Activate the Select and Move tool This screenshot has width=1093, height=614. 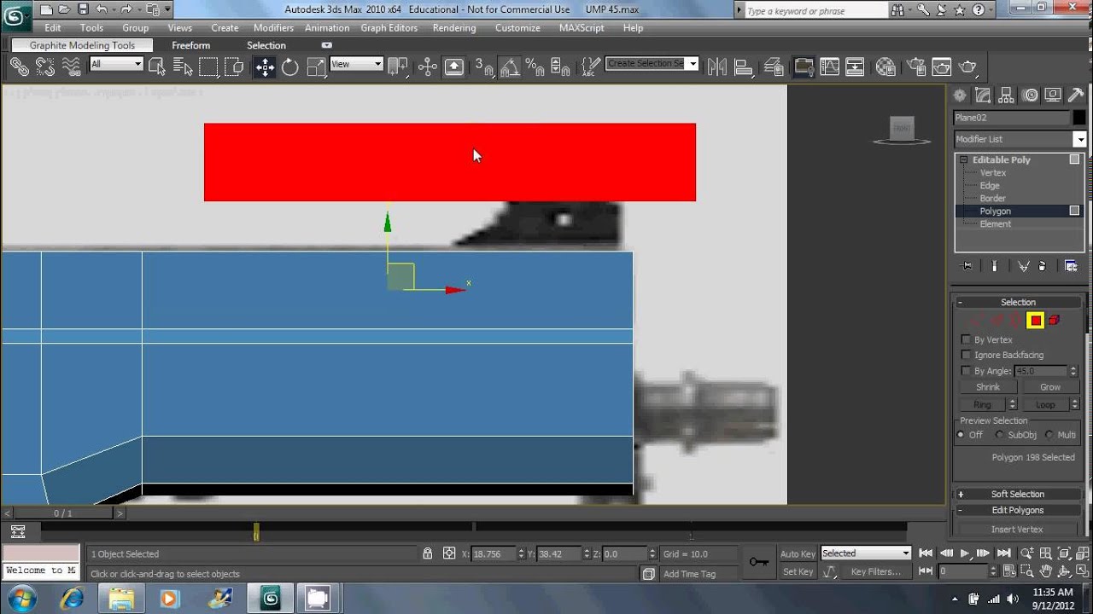(265, 67)
